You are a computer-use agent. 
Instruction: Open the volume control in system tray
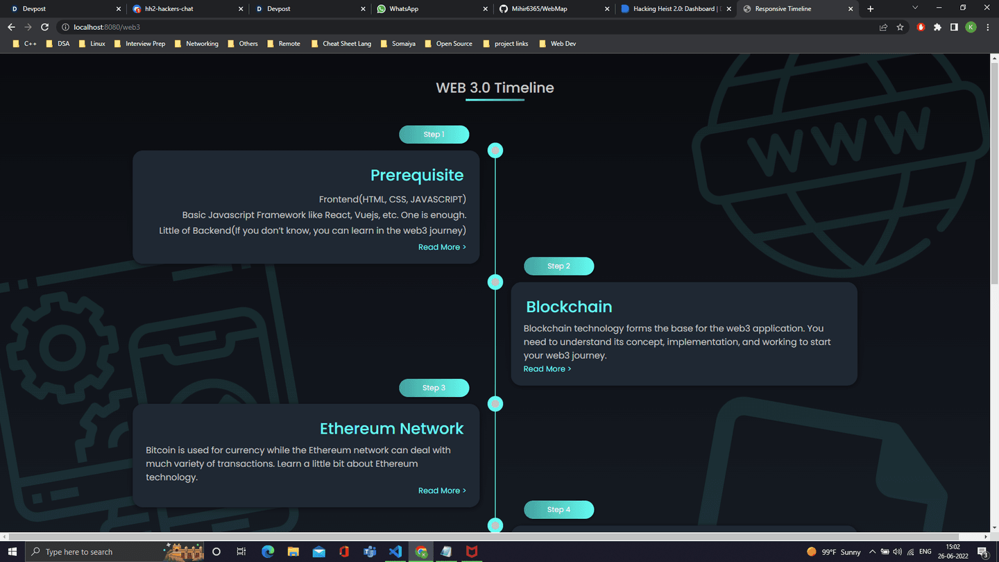[898, 552]
